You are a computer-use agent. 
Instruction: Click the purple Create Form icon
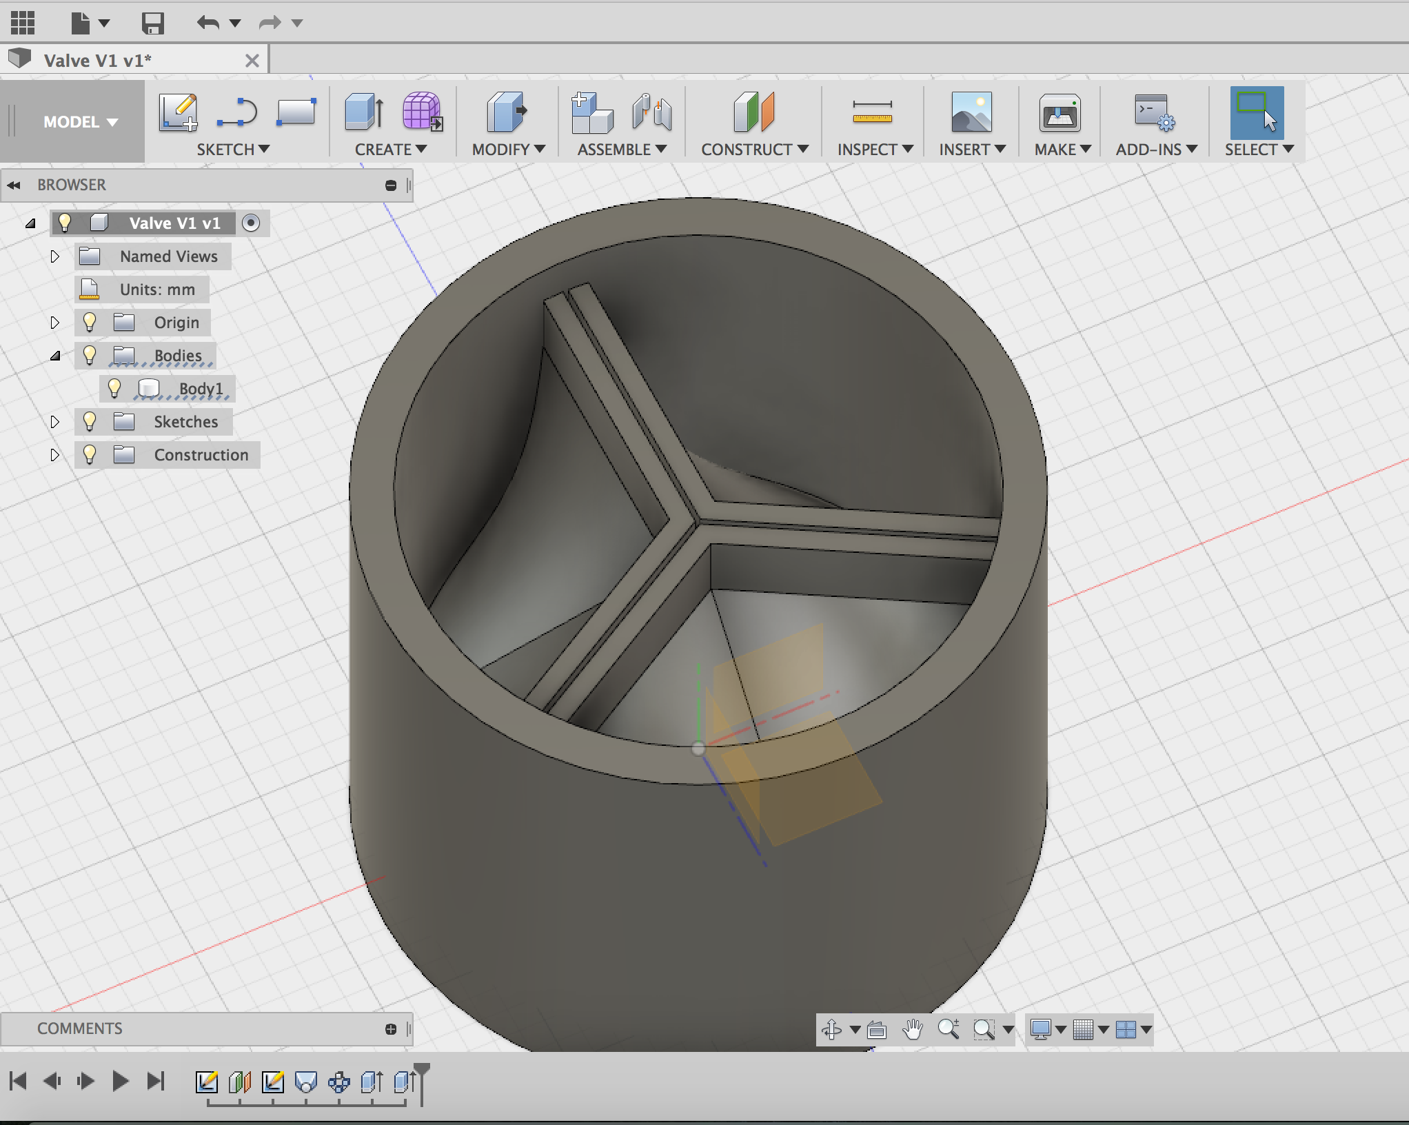[423, 112]
